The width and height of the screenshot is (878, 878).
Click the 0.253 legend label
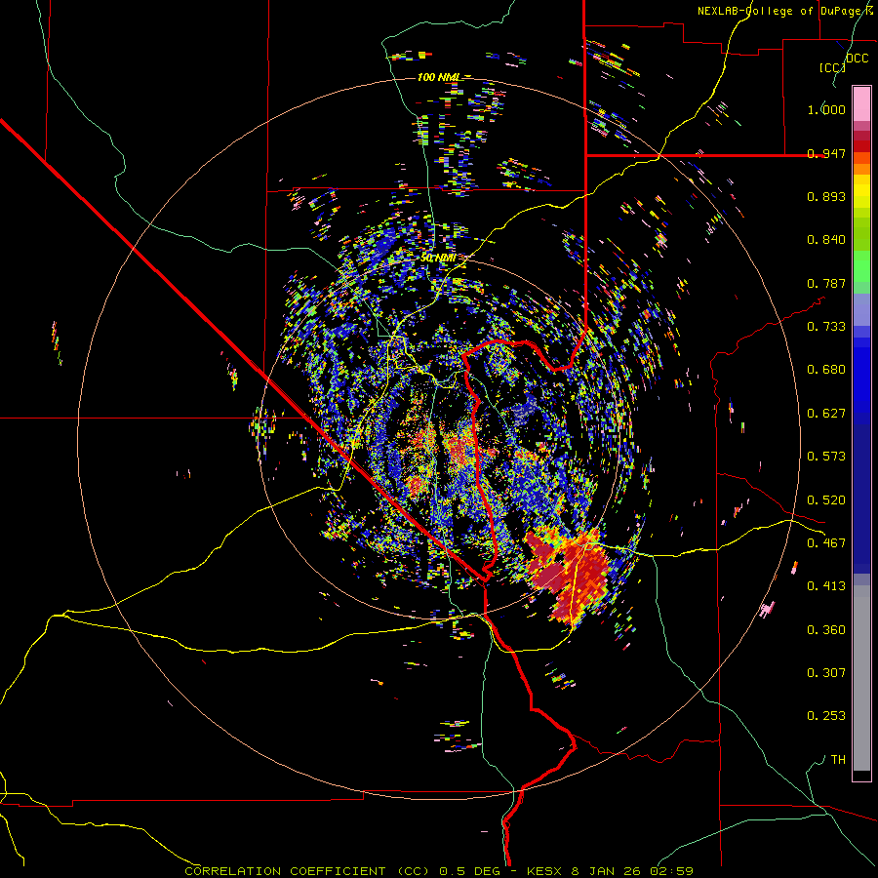click(x=826, y=716)
